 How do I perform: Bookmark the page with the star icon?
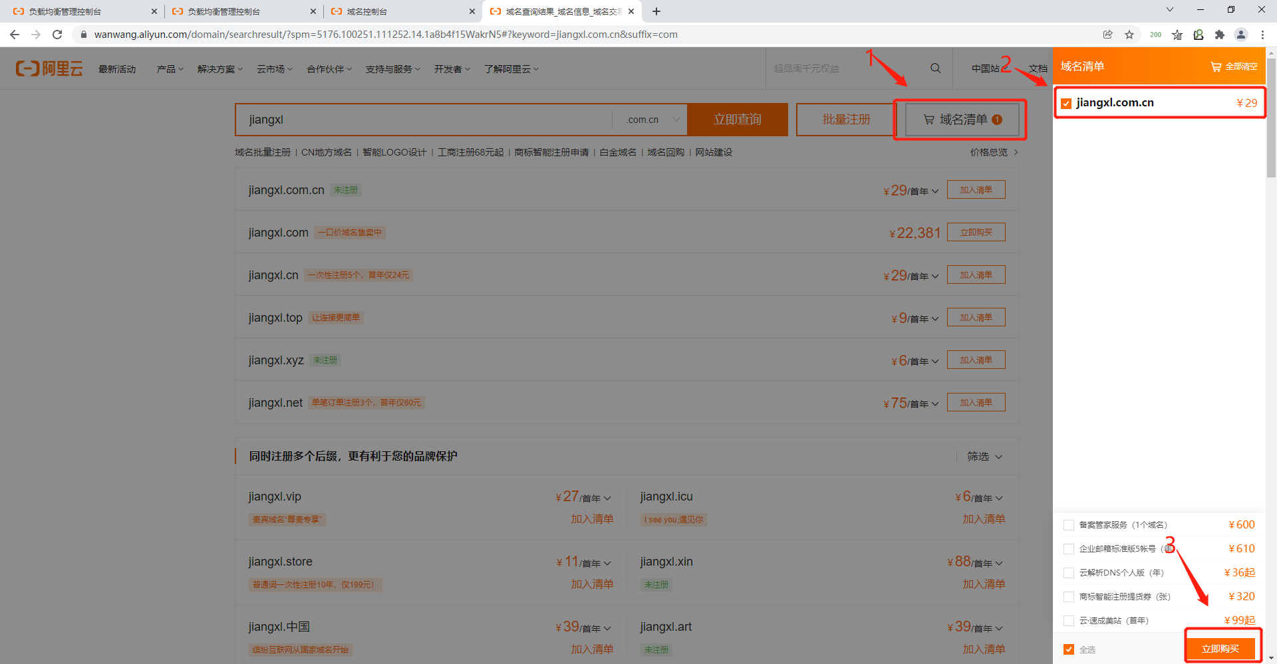pos(1129,35)
